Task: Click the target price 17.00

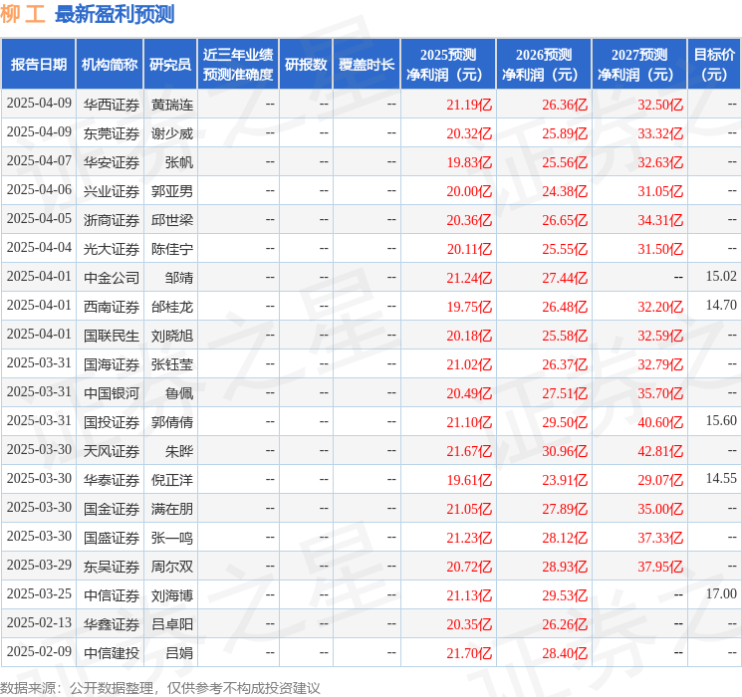Action: 721,593
